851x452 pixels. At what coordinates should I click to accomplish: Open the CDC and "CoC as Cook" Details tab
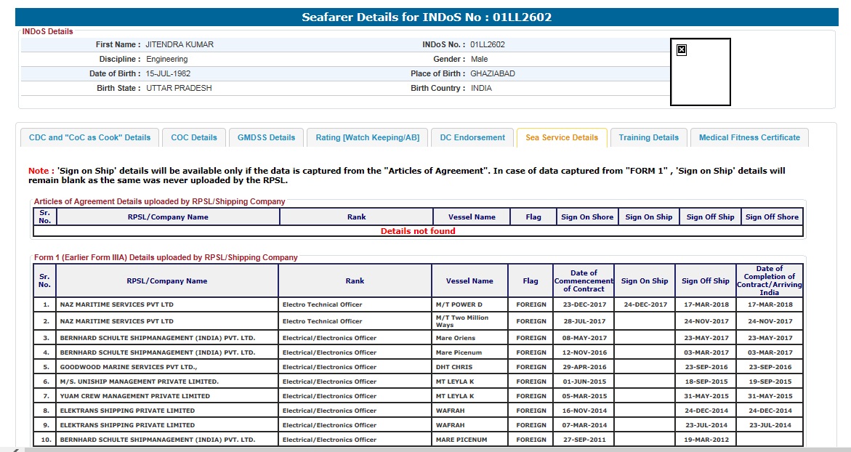pyautogui.click(x=89, y=137)
